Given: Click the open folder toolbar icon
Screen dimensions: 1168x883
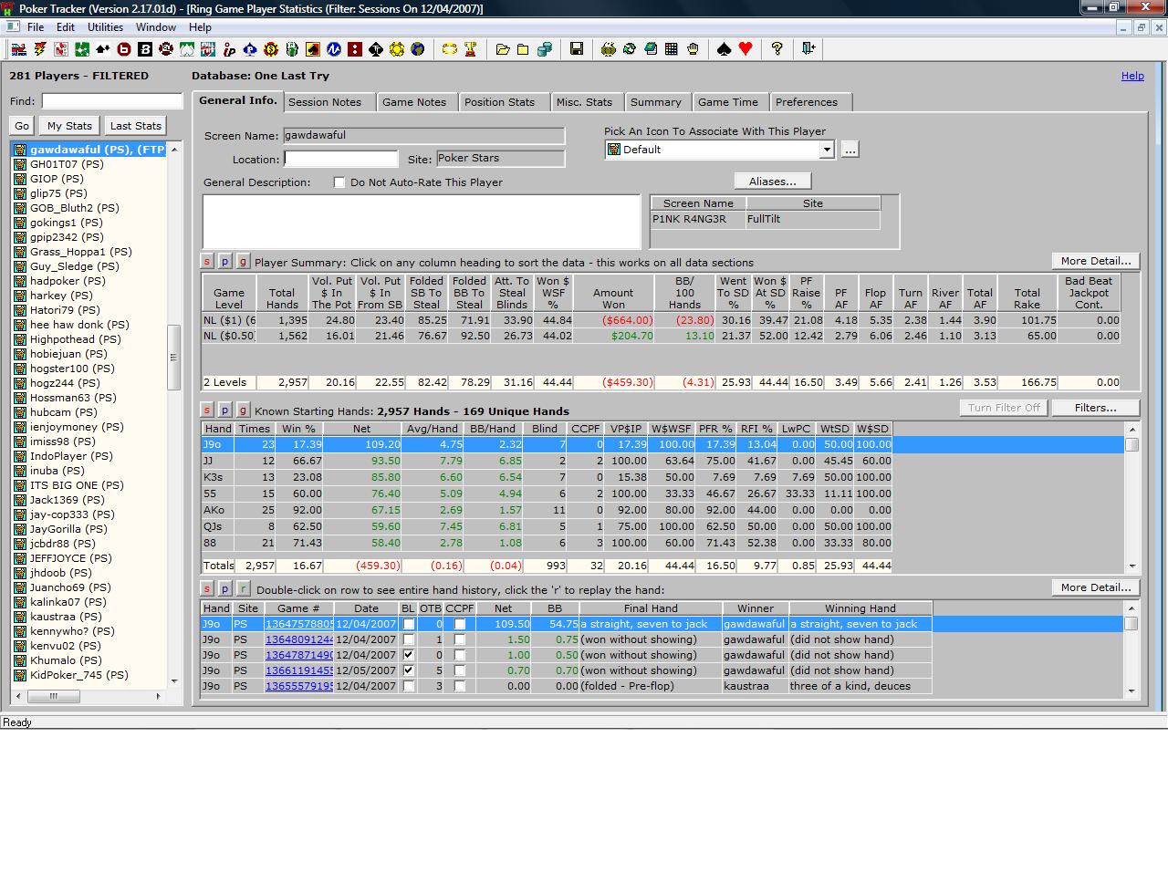Looking at the screenshot, I should tap(503, 49).
